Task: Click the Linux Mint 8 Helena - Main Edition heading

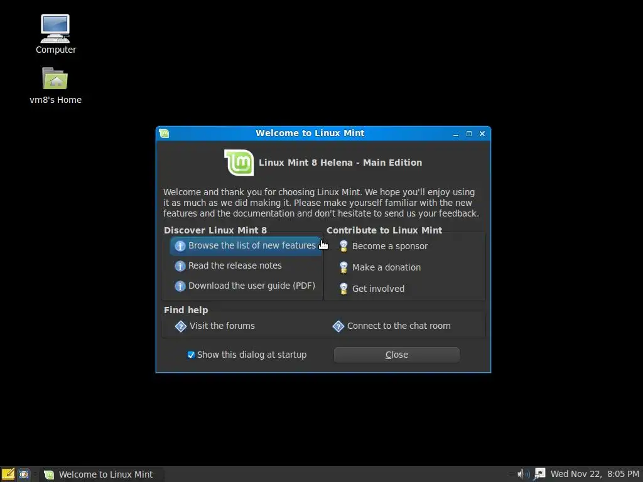Action: click(x=340, y=163)
